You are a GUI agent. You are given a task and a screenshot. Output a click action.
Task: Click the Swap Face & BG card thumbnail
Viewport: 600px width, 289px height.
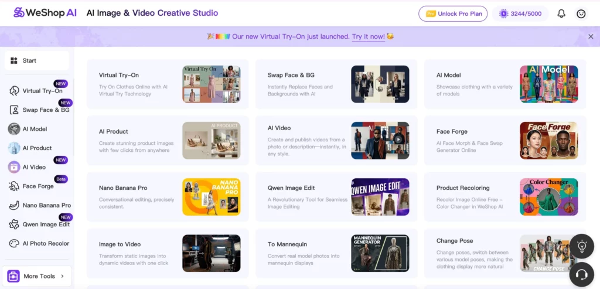(x=380, y=84)
